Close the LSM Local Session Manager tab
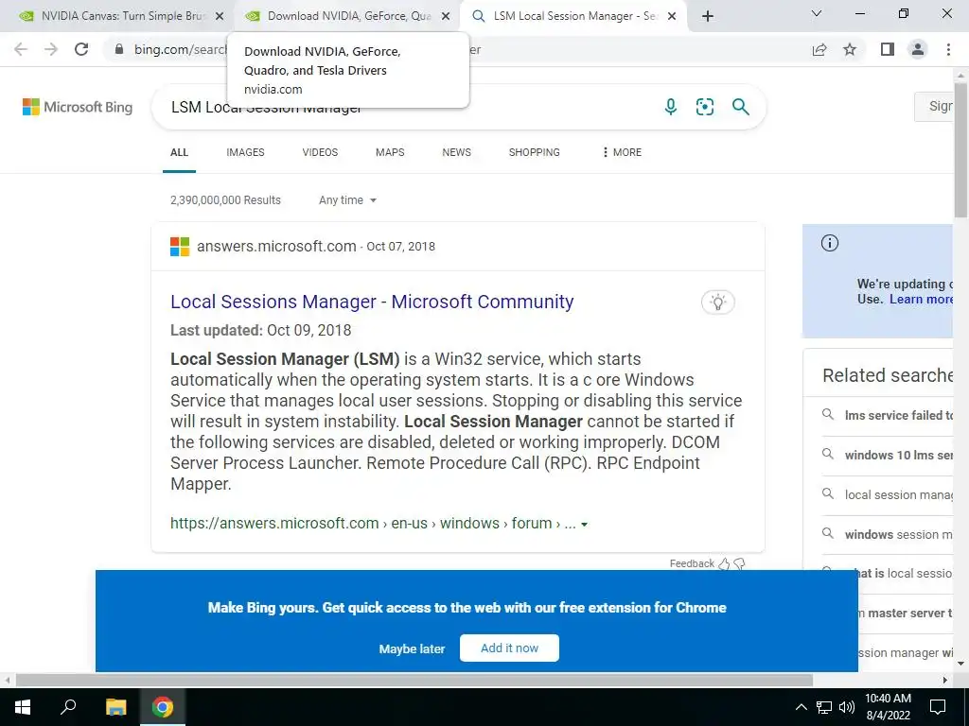 (x=673, y=17)
